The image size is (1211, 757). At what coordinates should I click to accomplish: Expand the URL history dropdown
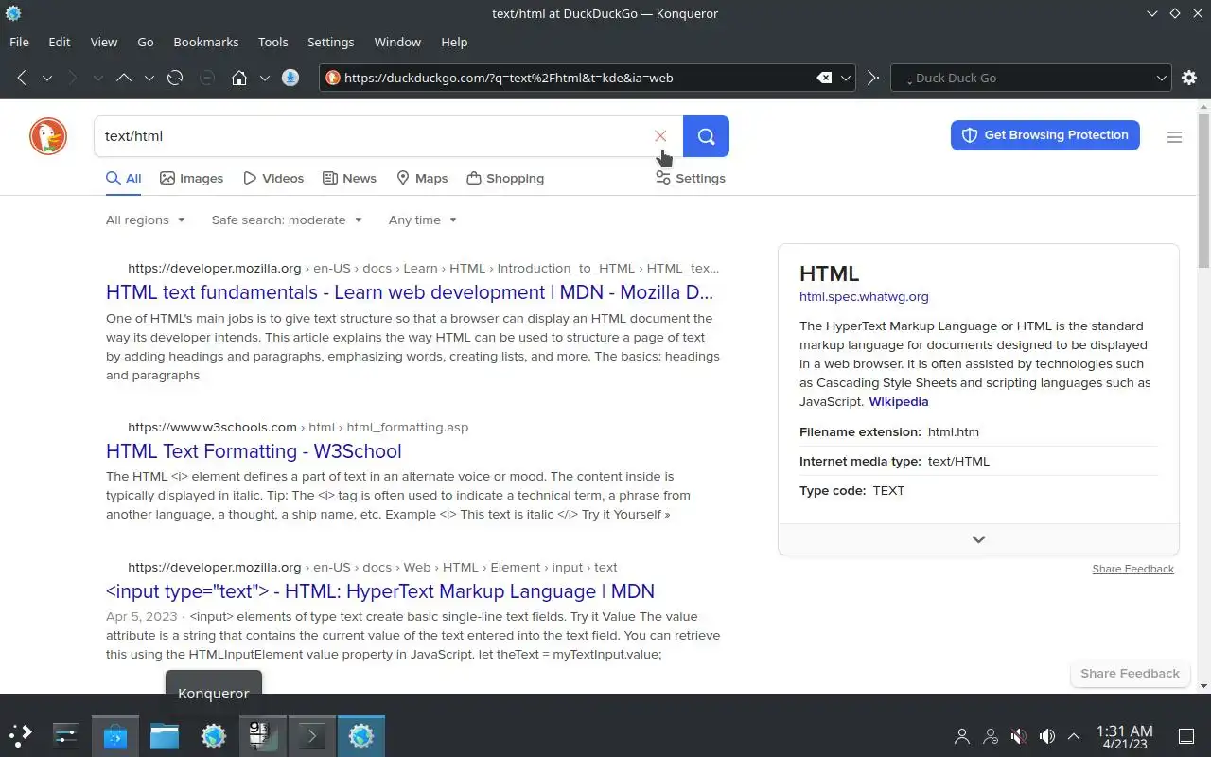(847, 78)
